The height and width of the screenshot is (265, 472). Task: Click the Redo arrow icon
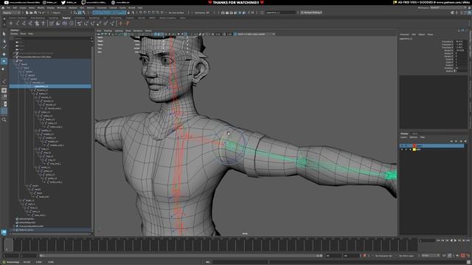coord(44,13)
